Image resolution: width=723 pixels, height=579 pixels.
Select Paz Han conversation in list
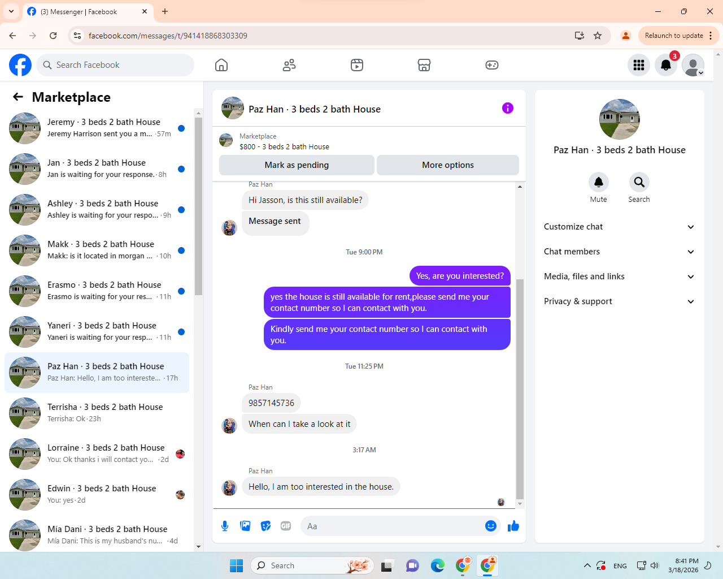97,373
